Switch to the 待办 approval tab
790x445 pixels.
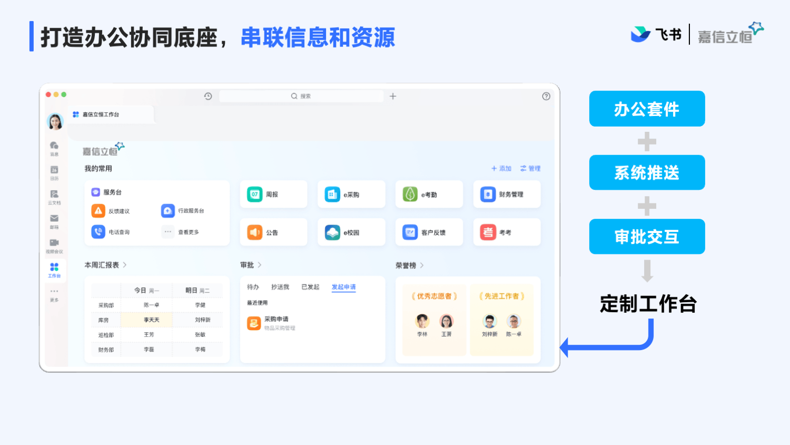pyautogui.click(x=253, y=287)
